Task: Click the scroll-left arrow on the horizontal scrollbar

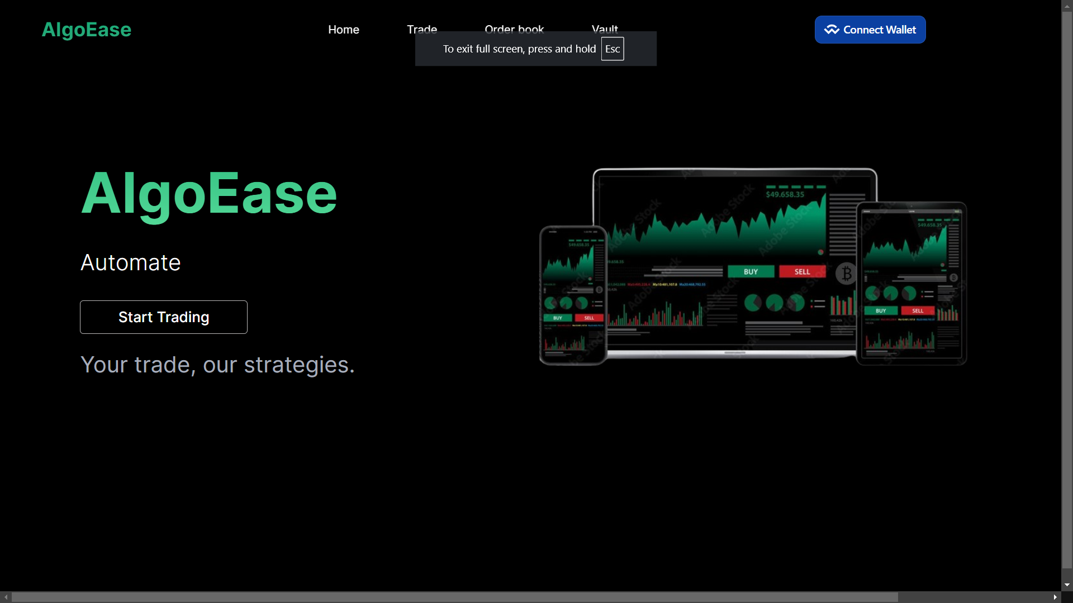Action: 6,597
